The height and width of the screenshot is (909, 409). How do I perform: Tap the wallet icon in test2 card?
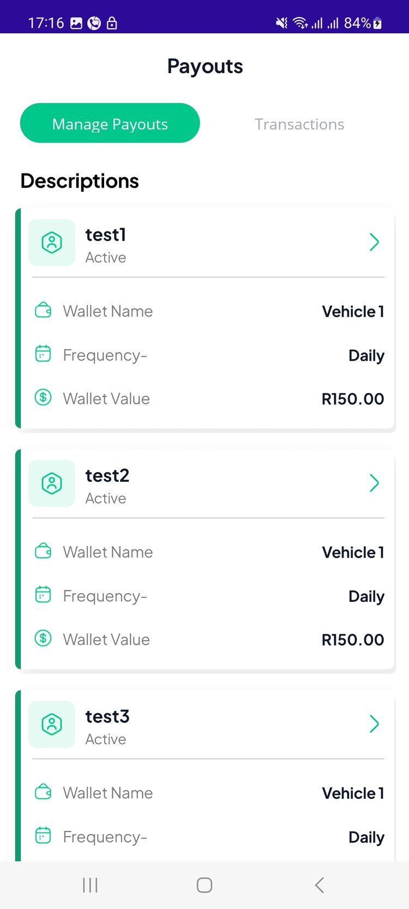(43, 551)
